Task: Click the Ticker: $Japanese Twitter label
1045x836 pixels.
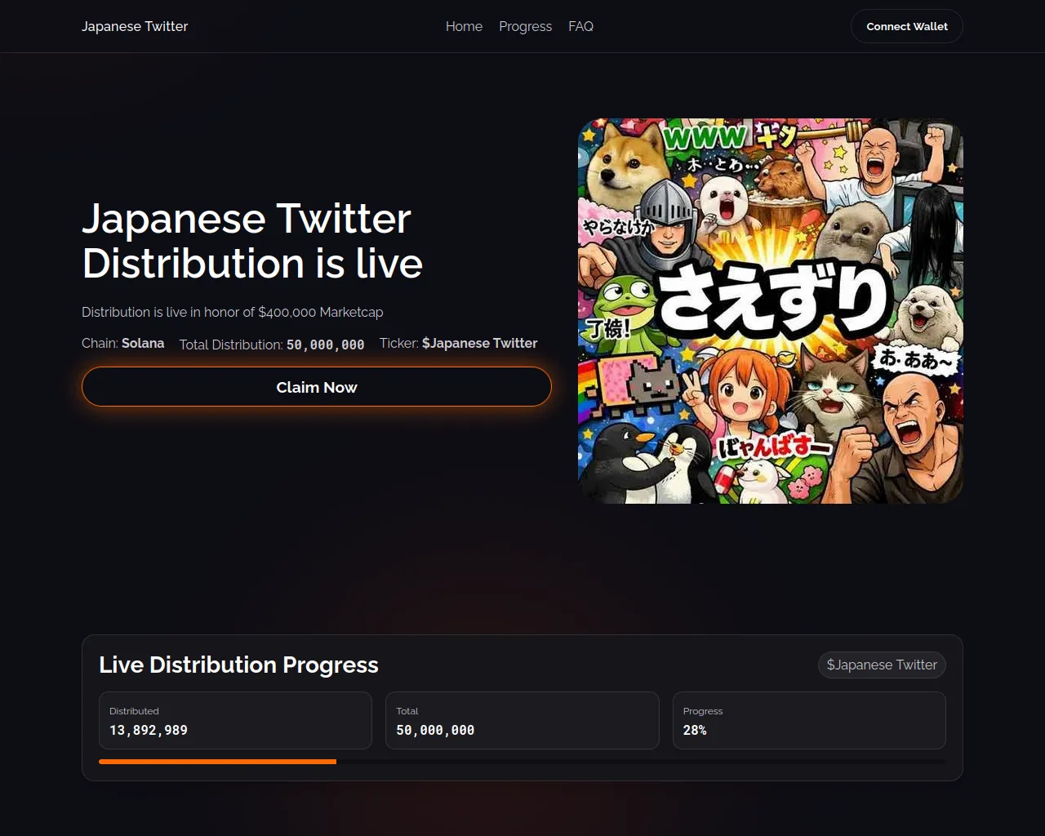Action: click(x=459, y=343)
